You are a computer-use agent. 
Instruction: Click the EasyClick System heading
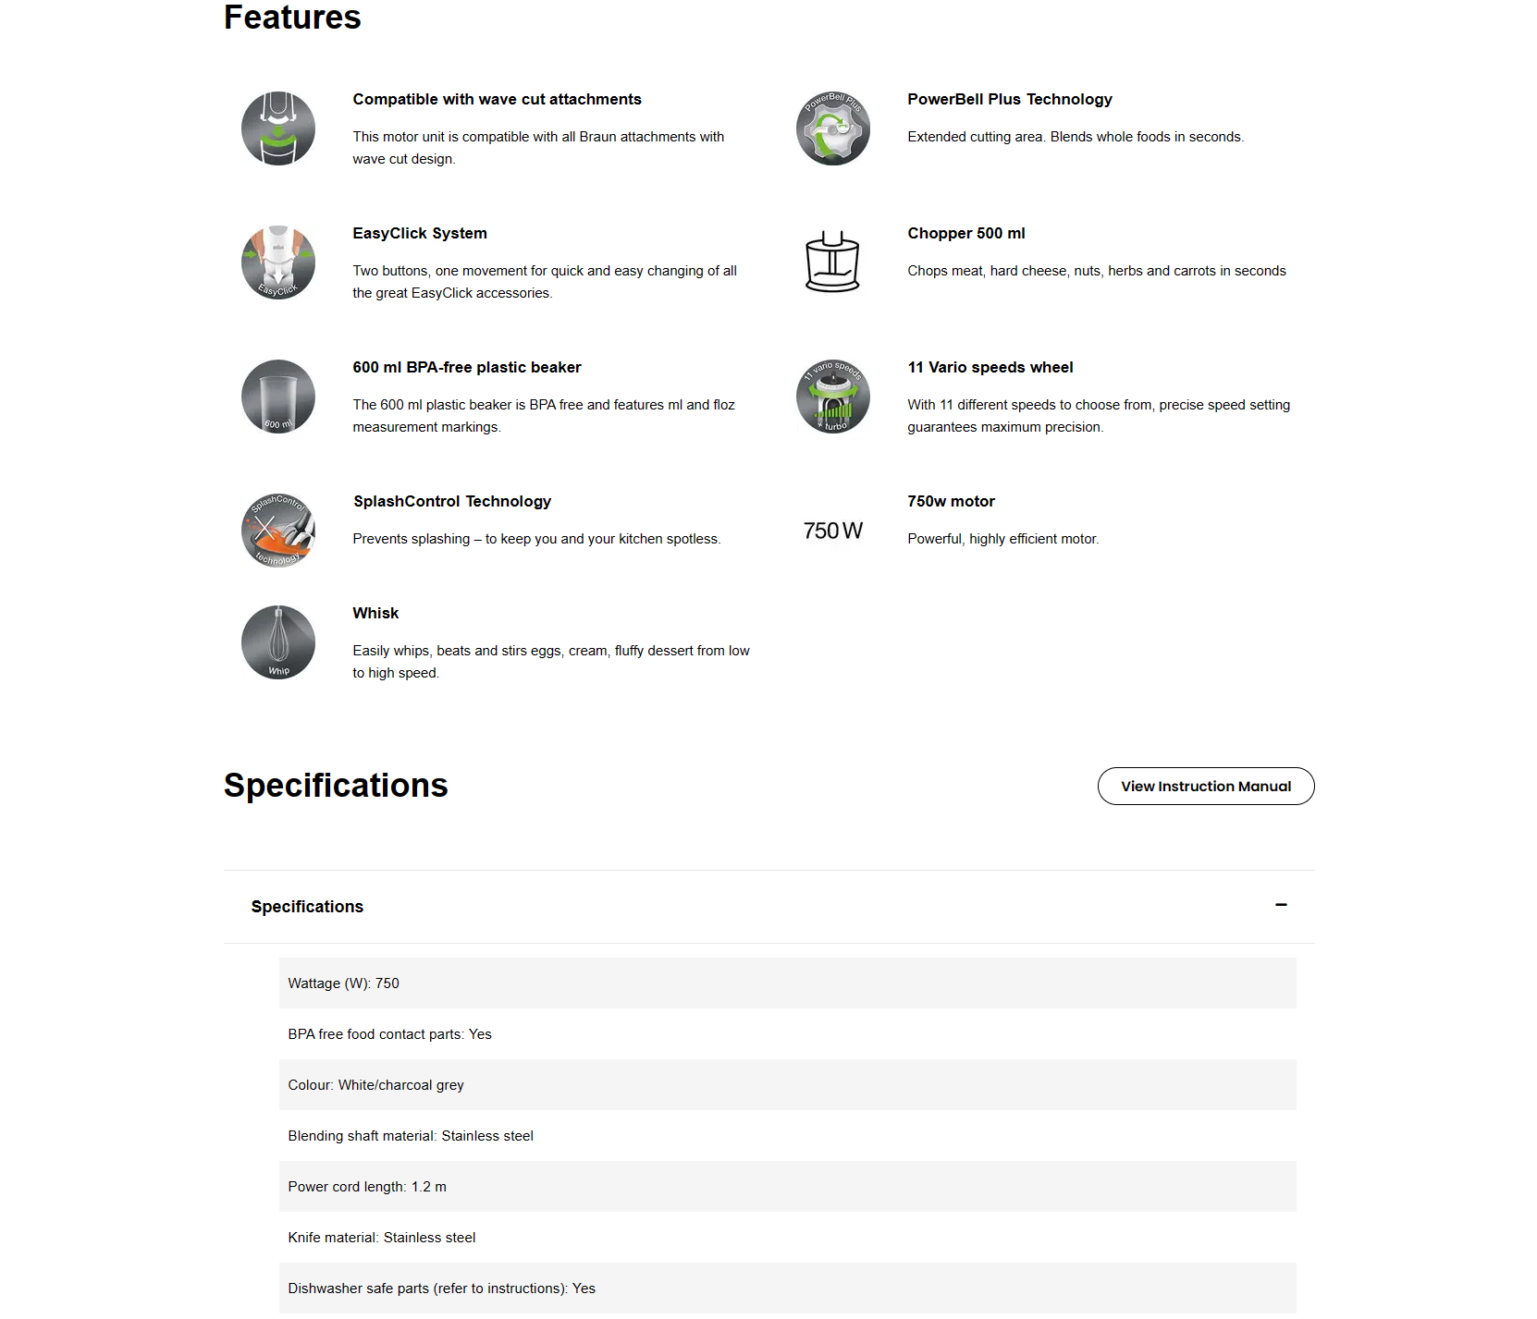(420, 234)
